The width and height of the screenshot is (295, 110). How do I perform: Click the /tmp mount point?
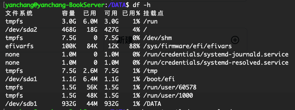150,71
